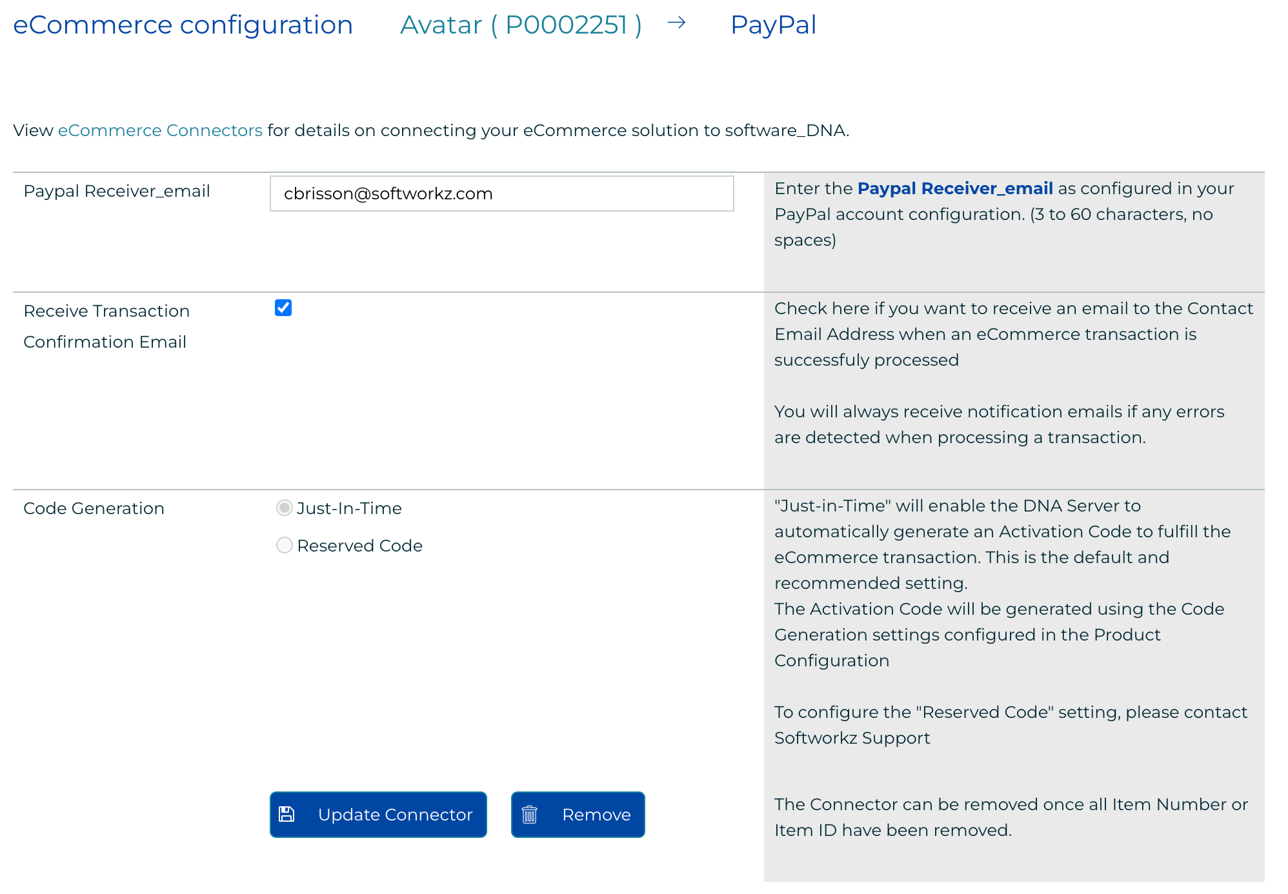Image resolution: width=1288 pixels, height=894 pixels.
Task: Click the Update Connector save icon
Action: coord(290,813)
